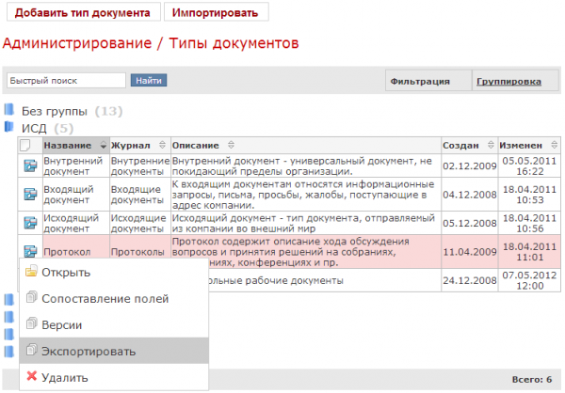This screenshot has height=393, width=565.
Task: Click the Внутренний документ name cell
Action: (x=76, y=165)
